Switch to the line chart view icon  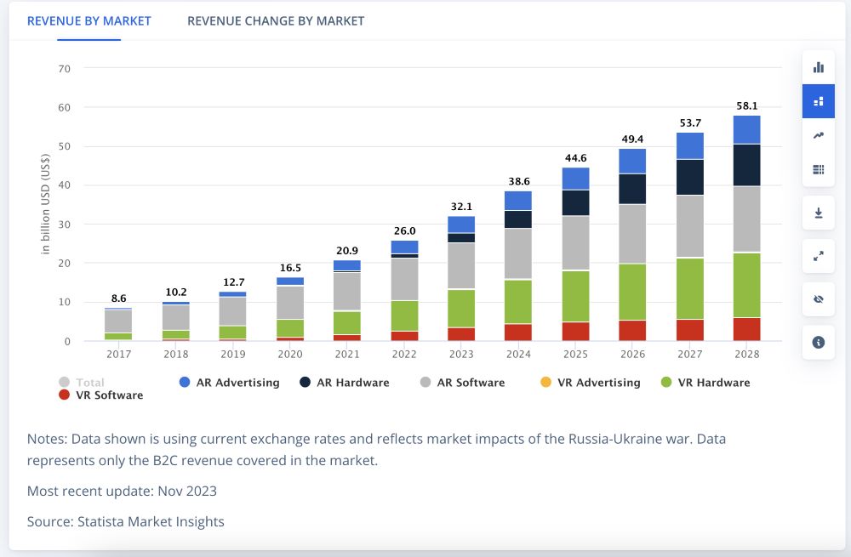click(819, 135)
